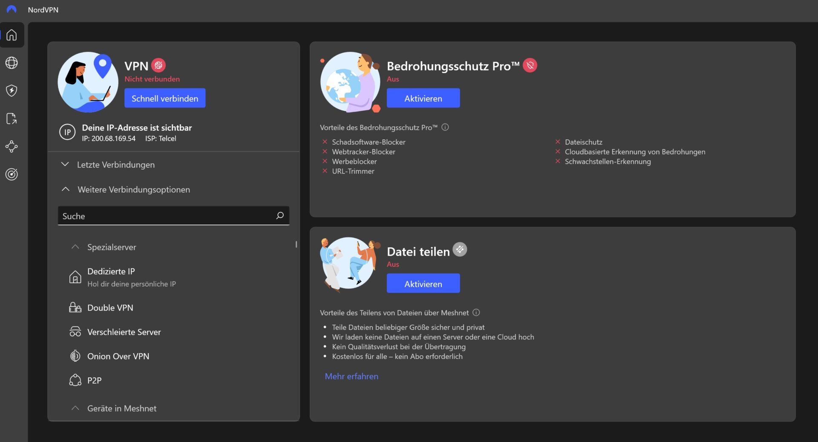818x442 pixels.
Task: Open the file sharing sidebar icon
Action: pyautogui.click(x=12, y=119)
